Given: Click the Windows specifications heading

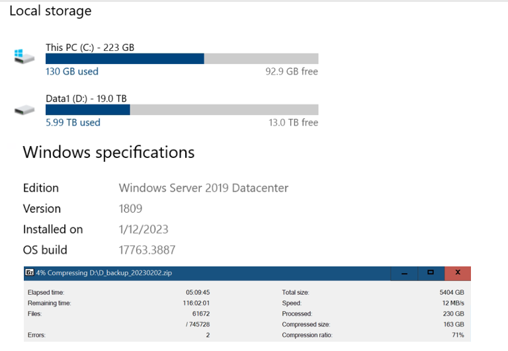Looking at the screenshot, I should point(108,153).
